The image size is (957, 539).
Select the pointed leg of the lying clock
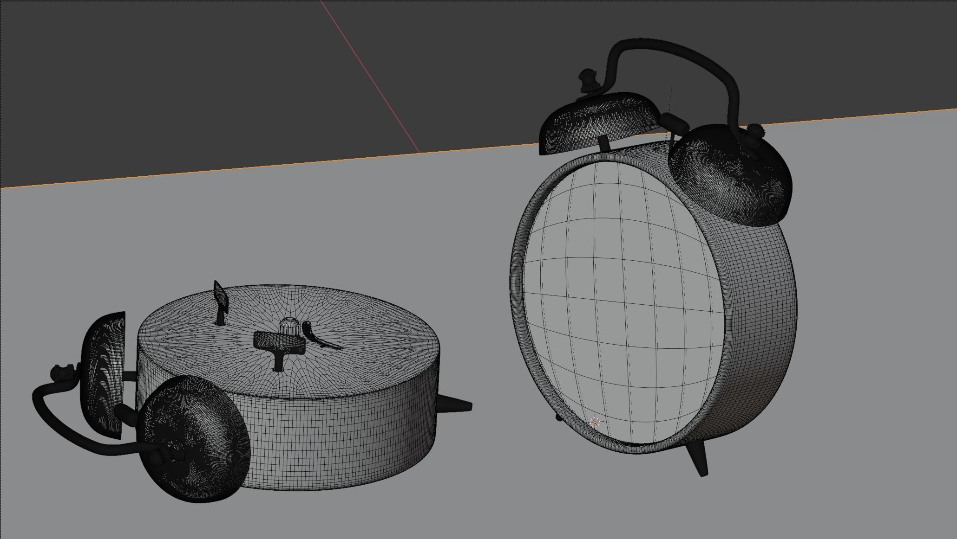tap(455, 405)
